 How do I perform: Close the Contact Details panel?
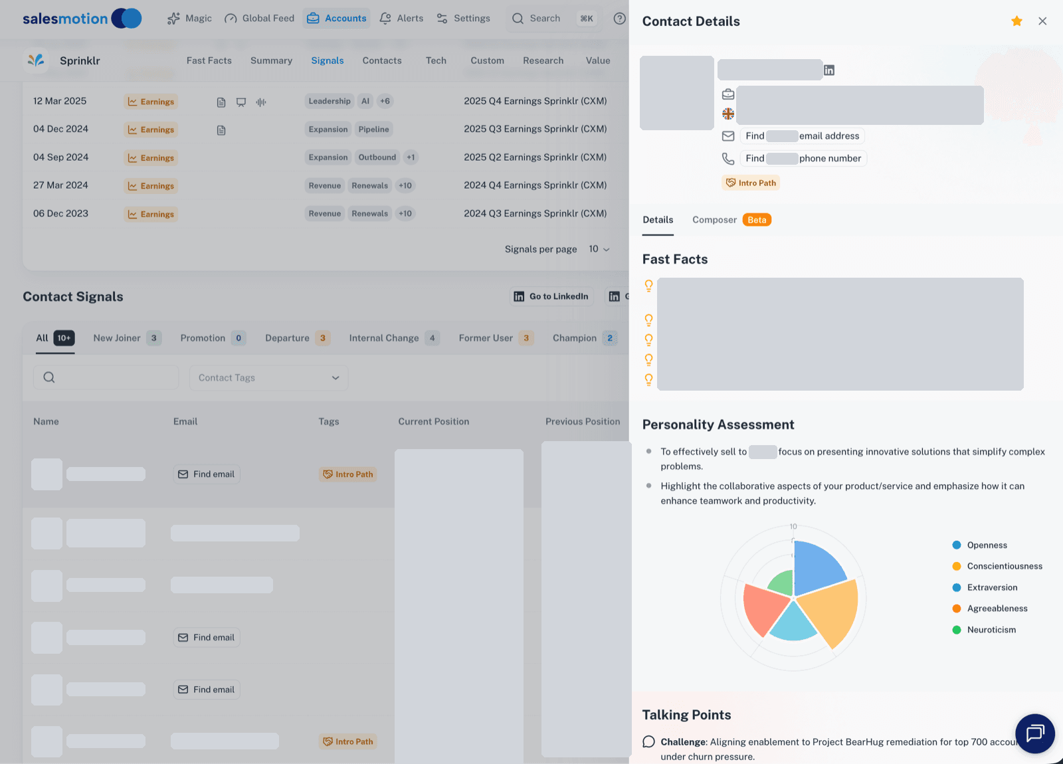point(1042,21)
